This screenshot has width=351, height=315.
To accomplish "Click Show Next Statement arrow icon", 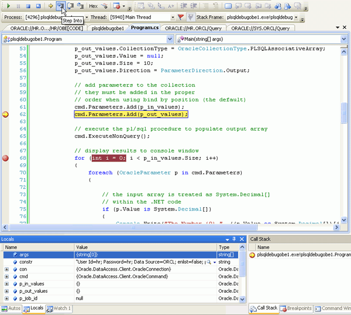I will click(x=50, y=6).
